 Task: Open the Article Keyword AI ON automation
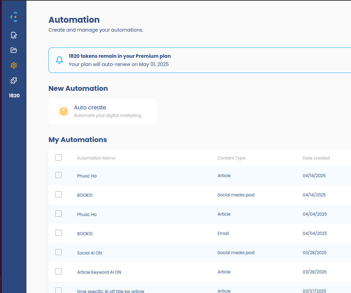pyautogui.click(x=99, y=272)
